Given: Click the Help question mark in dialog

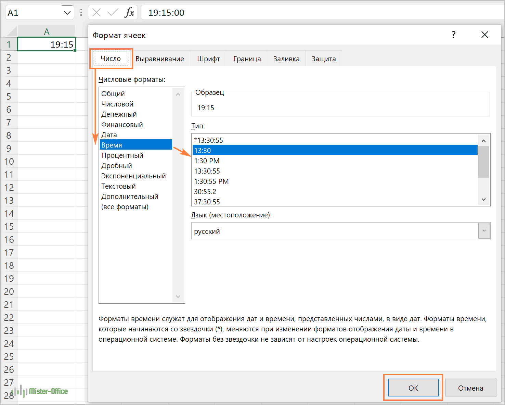Looking at the screenshot, I should tap(453, 35).
